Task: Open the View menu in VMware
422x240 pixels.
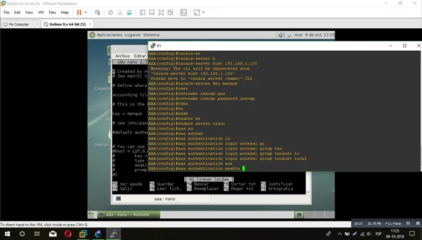Action: (x=29, y=12)
